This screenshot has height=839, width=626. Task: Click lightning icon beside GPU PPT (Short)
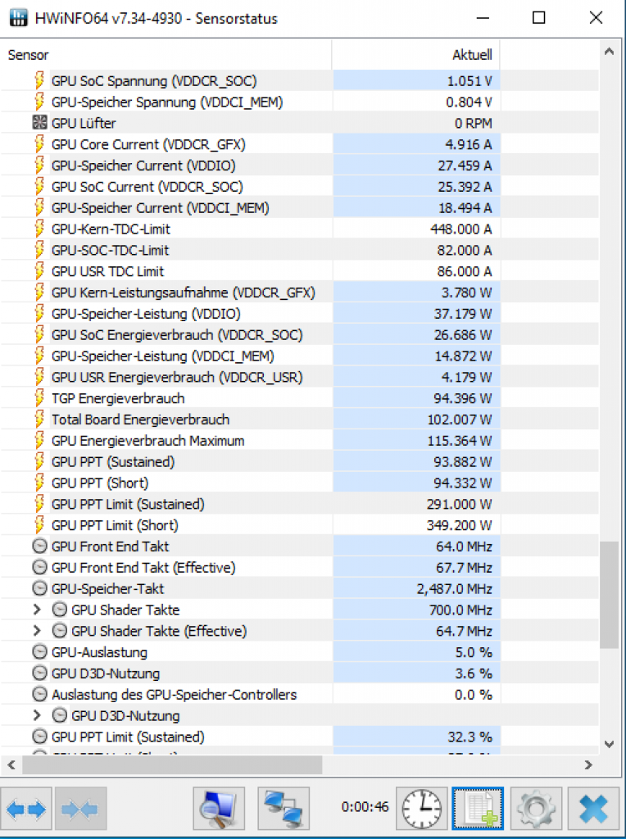click(x=39, y=483)
